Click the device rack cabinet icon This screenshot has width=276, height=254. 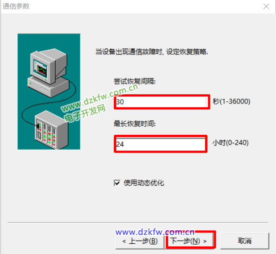pos(51,129)
